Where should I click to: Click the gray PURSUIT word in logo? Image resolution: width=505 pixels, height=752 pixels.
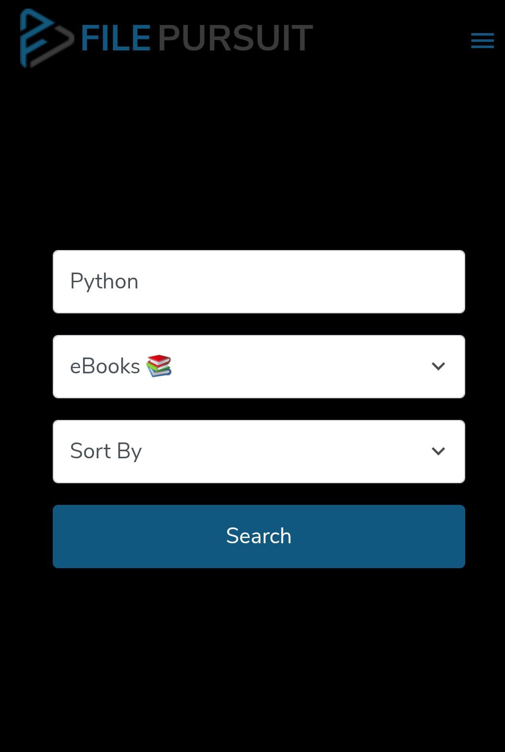pyautogui.click(x=235, y=38)
